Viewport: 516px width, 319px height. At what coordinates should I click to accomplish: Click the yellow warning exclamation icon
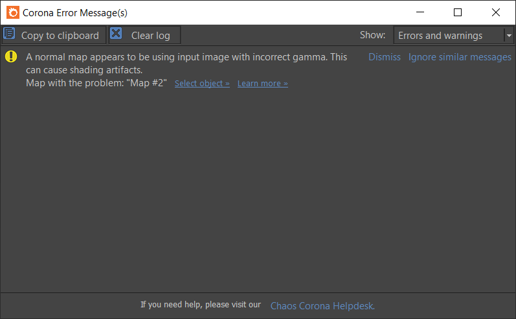(11, 56)
